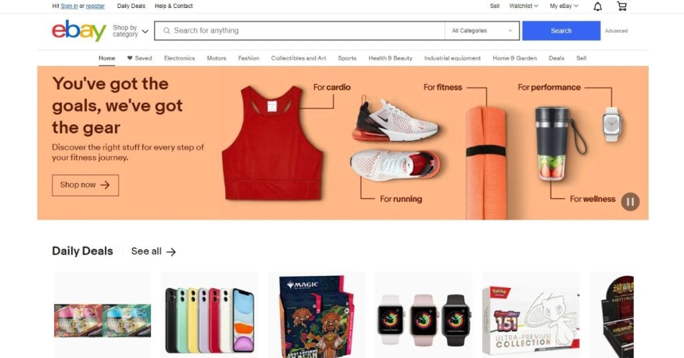Click the blue Search button
This screenshot has height=358, width=684.
[x=561, y=31]
